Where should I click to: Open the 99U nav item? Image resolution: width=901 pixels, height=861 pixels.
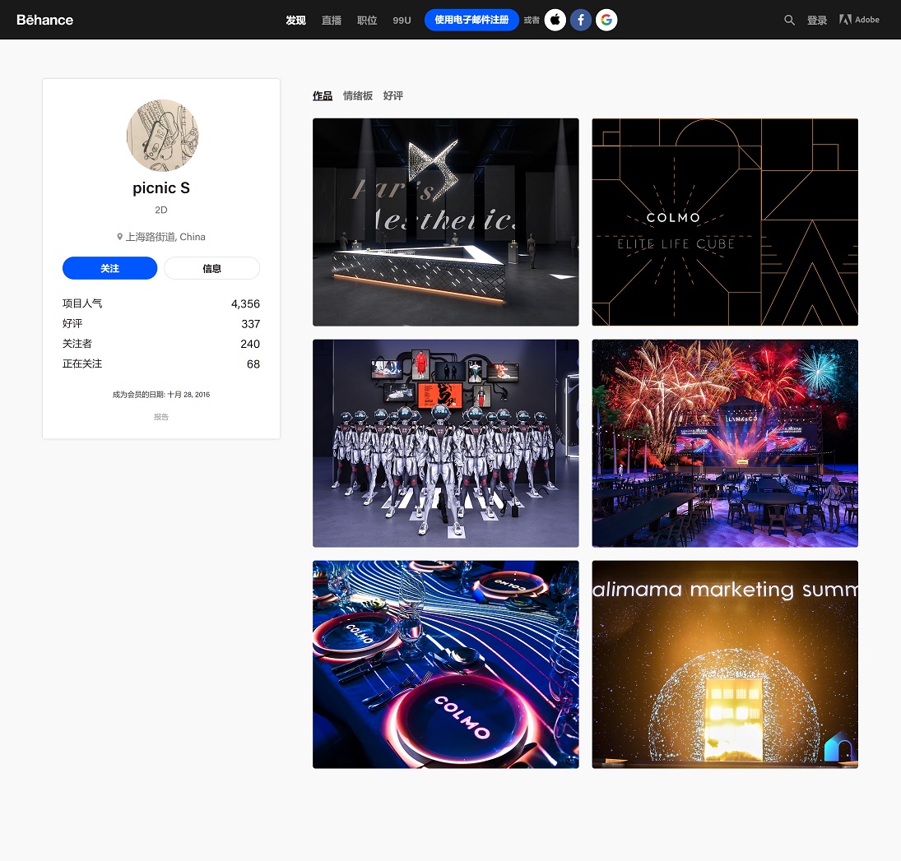coord(402,20)
